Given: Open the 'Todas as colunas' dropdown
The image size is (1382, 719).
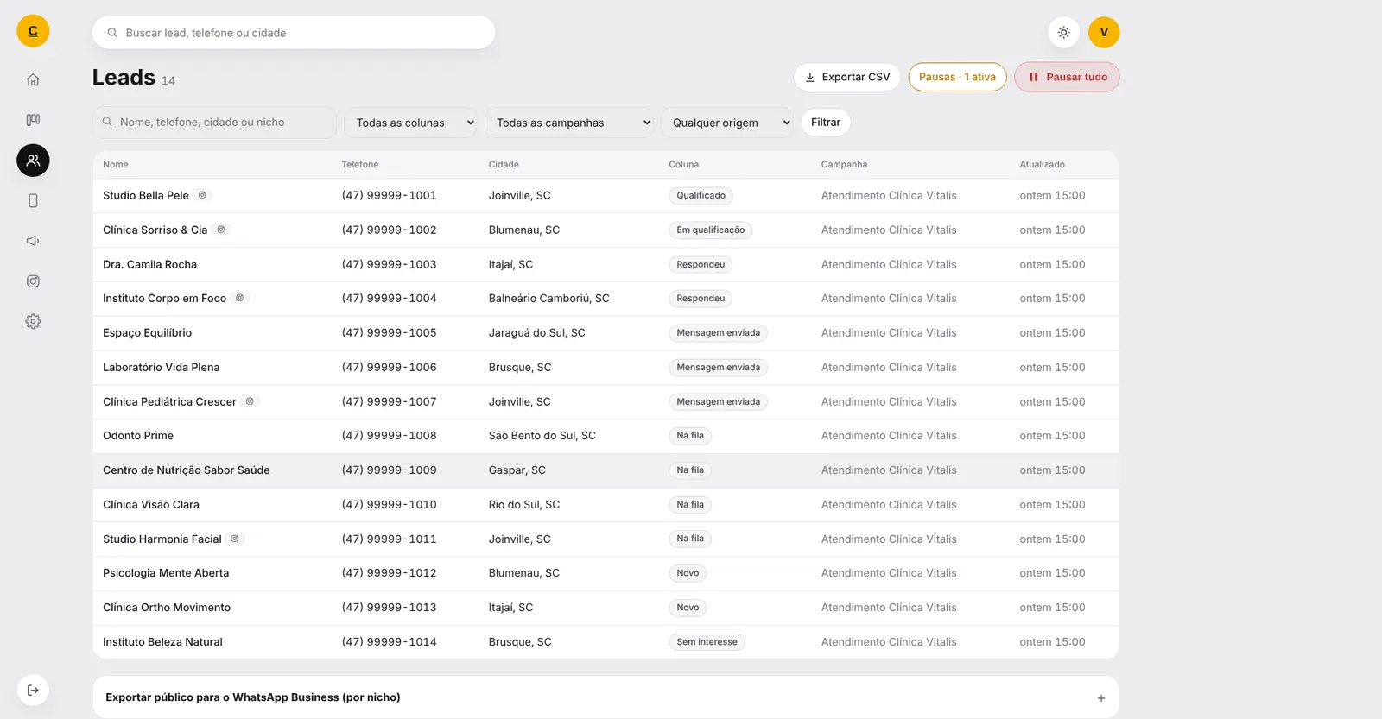Looking at the screenshot, I should tap(411, 123).
